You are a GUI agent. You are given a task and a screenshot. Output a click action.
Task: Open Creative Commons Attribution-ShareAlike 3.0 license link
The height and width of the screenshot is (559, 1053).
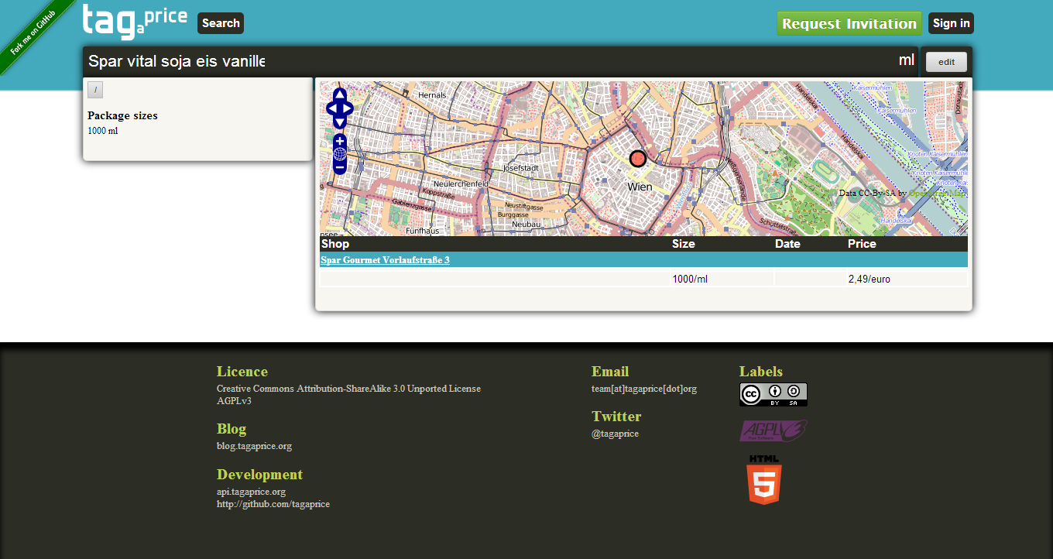(348, 389)
